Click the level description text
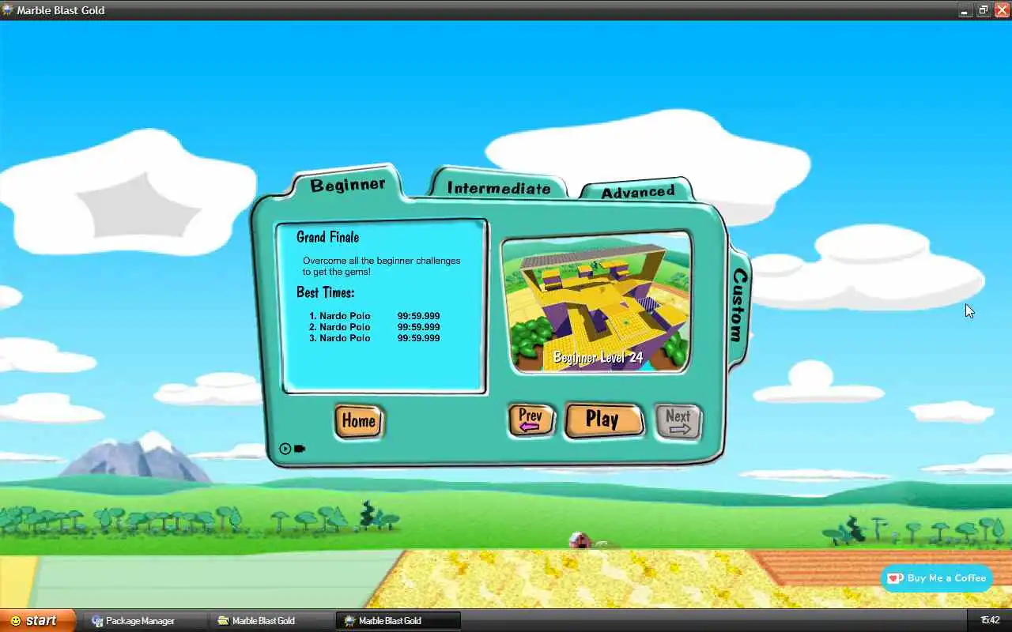The width and height of the screenshot is (1012, 632). tap(381, 266)
